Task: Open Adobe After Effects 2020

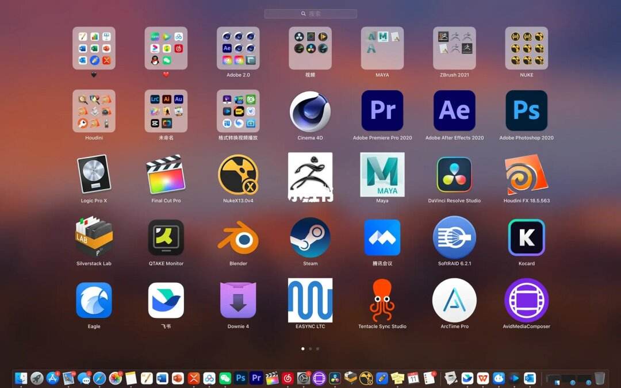Action: pos(454,110)
